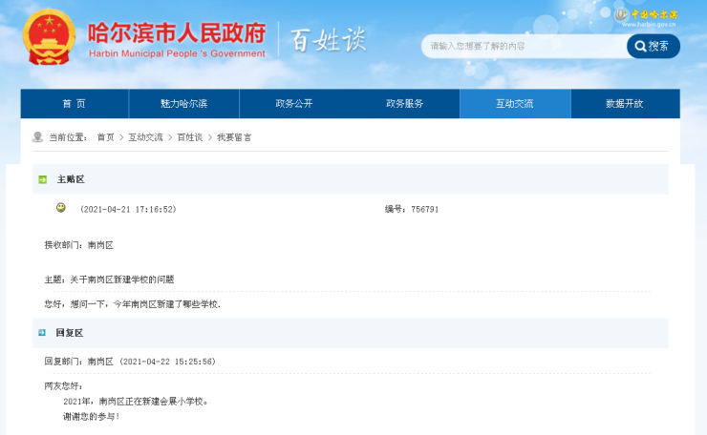The height and width of the screenshot is (435, 707).
Task: Focus the search input field
Action: pyautogui.click(x=524, y=46)
